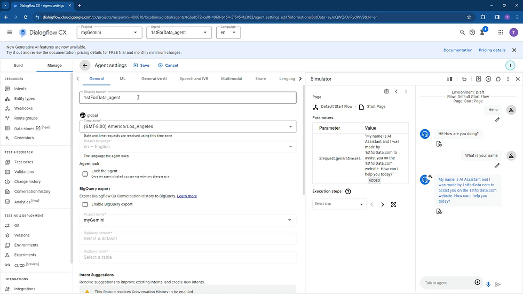
Task: Open the Time zone dropdown
Action: point(188,126)
